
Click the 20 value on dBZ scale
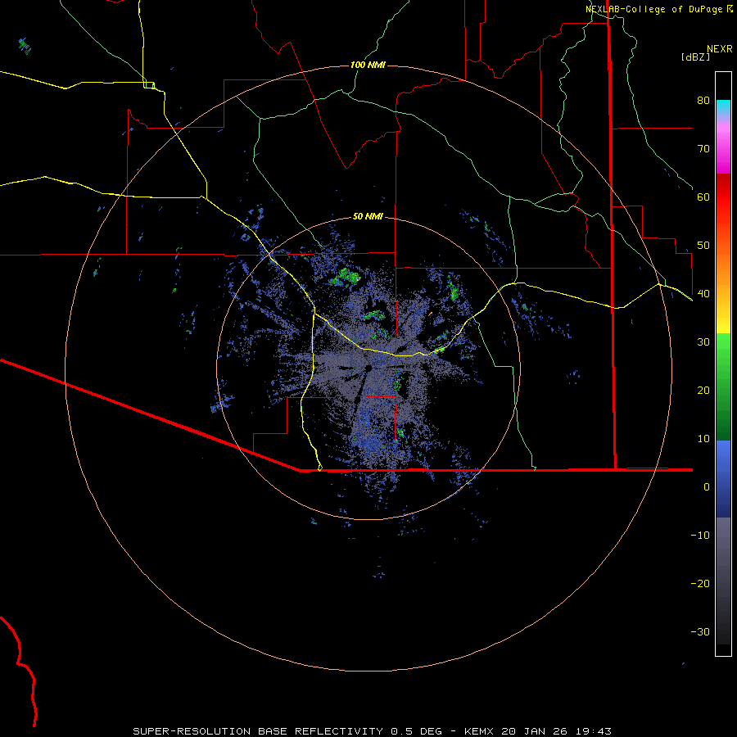703,391
